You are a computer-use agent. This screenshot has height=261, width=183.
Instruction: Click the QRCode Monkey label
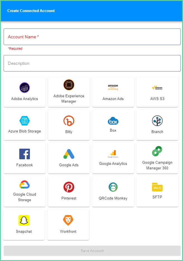coord(113,198)
